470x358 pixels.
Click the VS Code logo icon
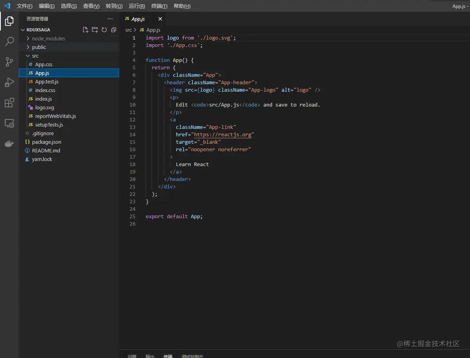(x=7, y=6)
